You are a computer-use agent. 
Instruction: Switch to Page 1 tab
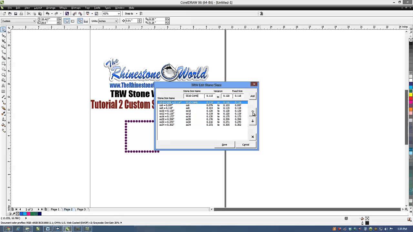click(x=55, y=209)
